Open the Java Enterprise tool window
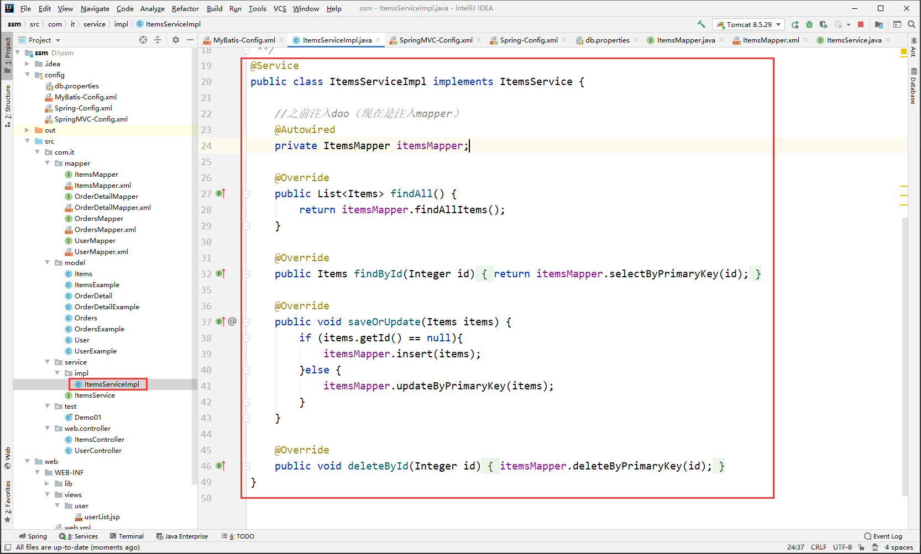 pos(182,536)
